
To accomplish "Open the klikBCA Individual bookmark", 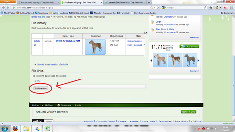I will point(79,13).
